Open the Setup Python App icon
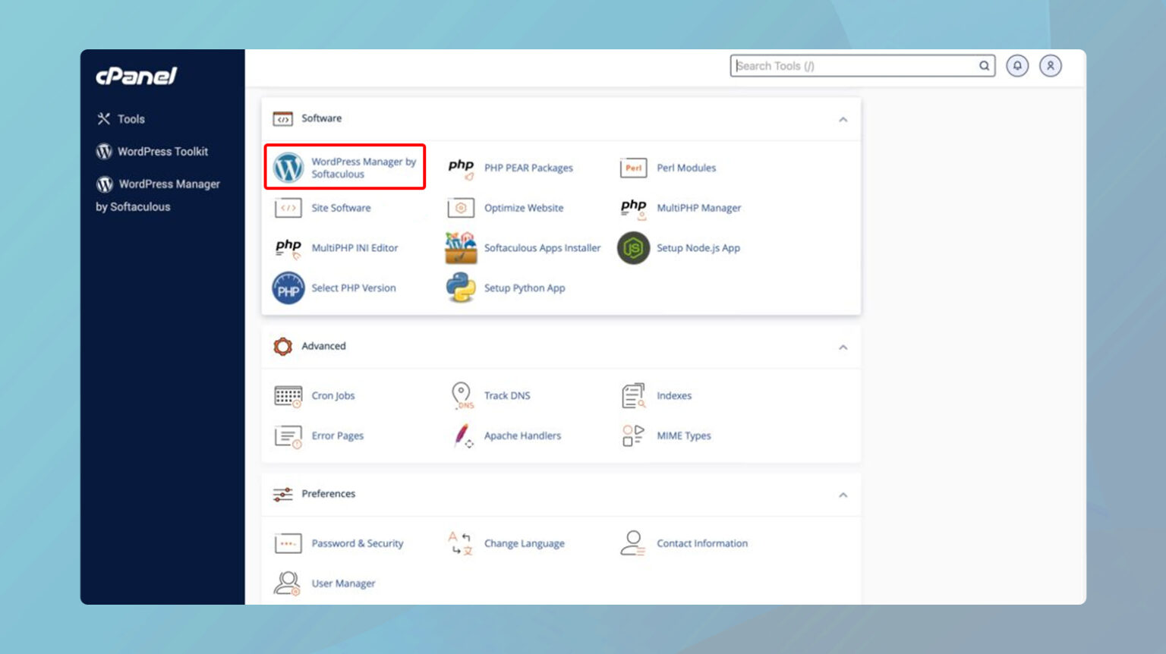This screenshot has width=1166, height=654. (x=461, y=288)
